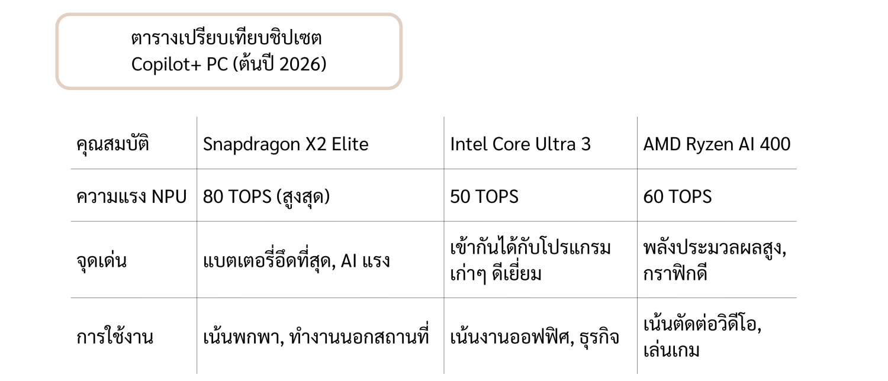The image size is (888, 381).
Task: Select the ความแรง NPU row label
Action: 131,196
